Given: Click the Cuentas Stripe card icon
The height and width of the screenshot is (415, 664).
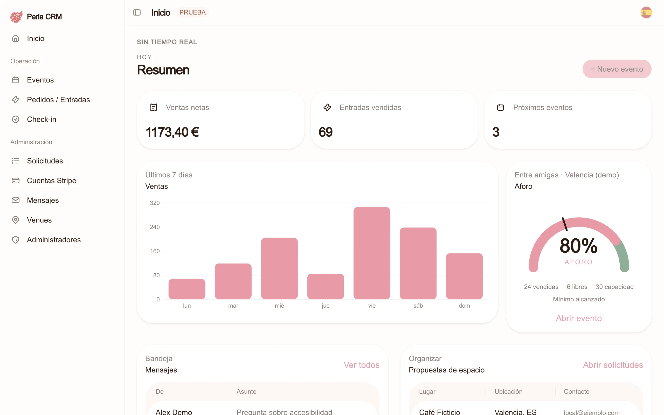Looking at the screenshot, I should pyautogui.click(x=16, y=181).
